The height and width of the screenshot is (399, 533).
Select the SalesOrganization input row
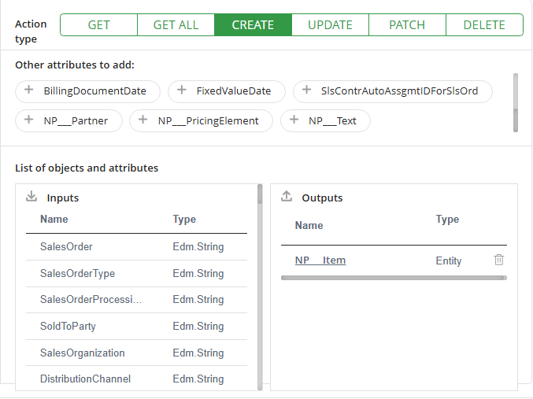[x=136, y=353]
